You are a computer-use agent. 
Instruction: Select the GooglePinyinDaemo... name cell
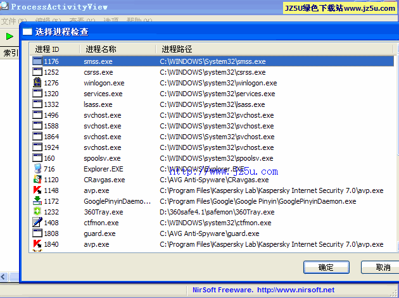(117, 201)
